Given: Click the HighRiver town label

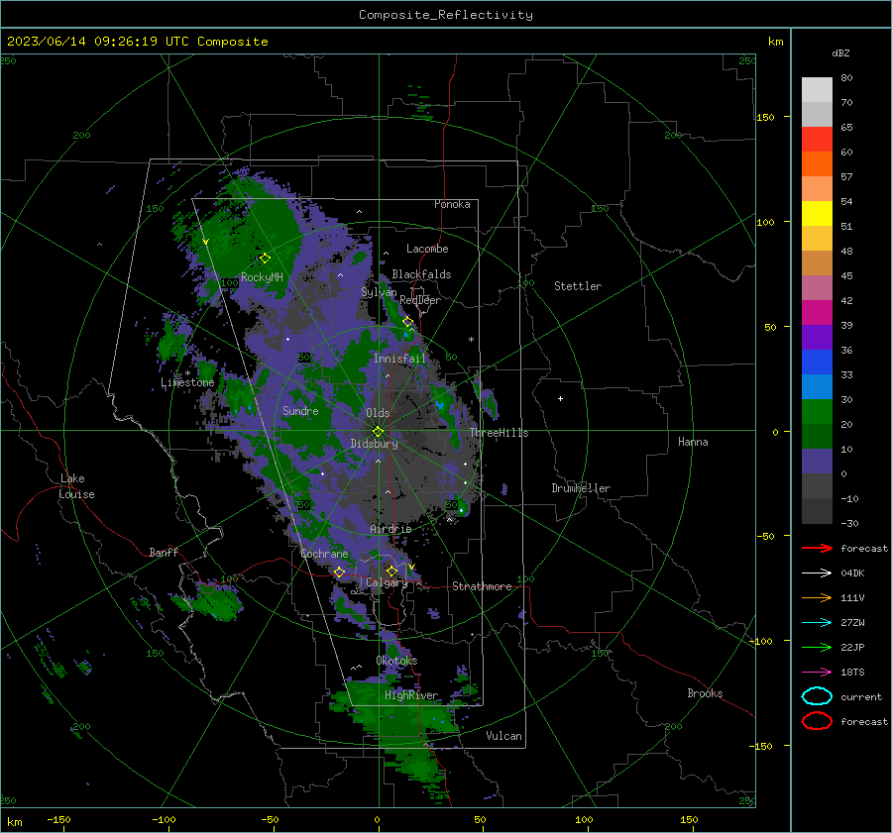Looking at the screenshot, I should click(410, 695).
